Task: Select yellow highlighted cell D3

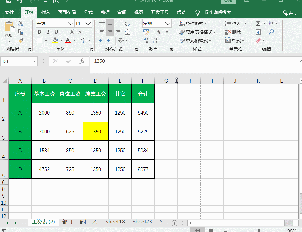Action: click(x=96, y=131)
